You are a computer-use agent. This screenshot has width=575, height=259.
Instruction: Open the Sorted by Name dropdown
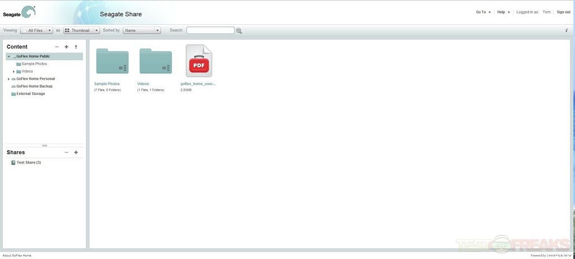(142, 30)
